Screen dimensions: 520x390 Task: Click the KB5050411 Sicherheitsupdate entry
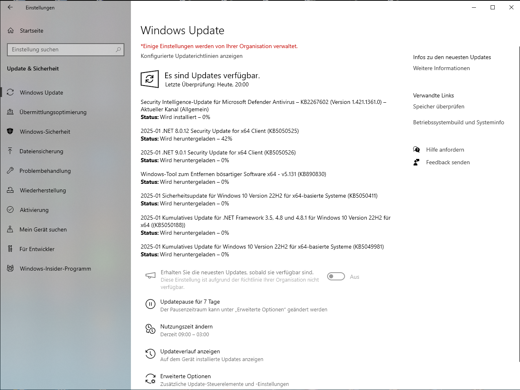259,196
